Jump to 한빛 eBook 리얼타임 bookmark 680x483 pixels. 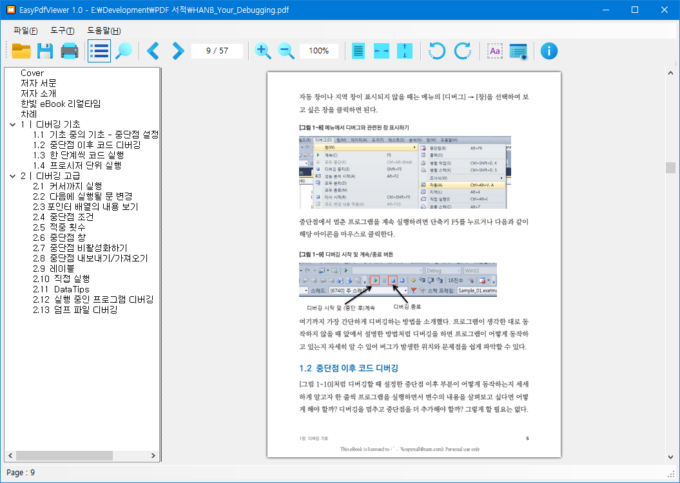[x=61, y=104]
